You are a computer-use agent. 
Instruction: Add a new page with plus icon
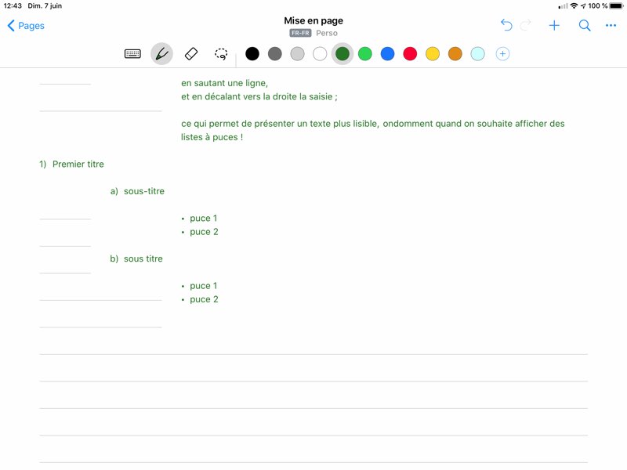coord(554,26)
